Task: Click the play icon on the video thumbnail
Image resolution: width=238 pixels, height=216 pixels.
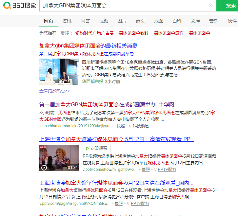Action: (x=44, y=168)
